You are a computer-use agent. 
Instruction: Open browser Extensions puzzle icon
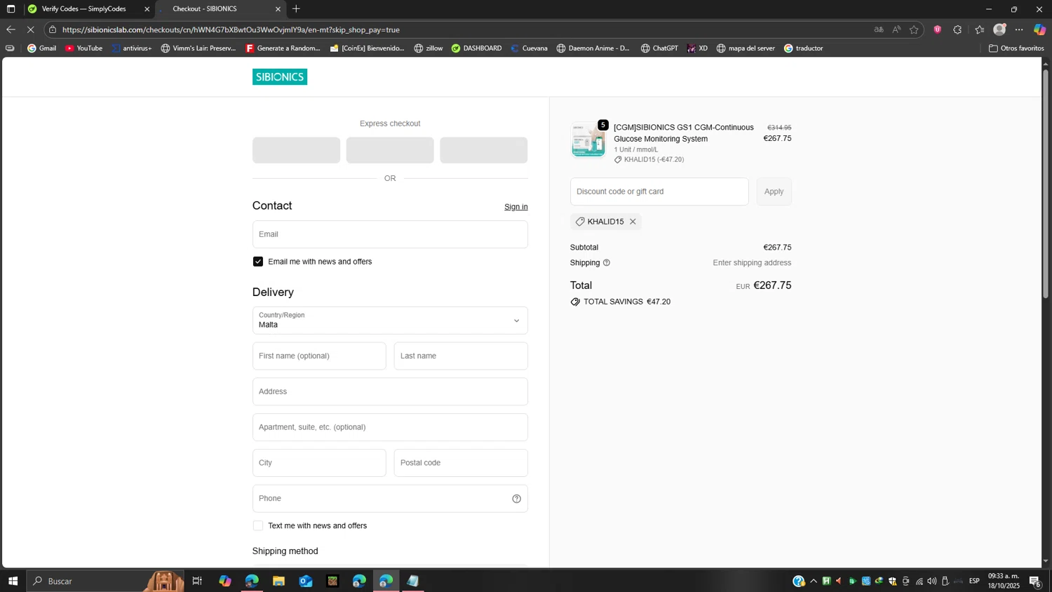pyautogui.click(x=957, y=29)
